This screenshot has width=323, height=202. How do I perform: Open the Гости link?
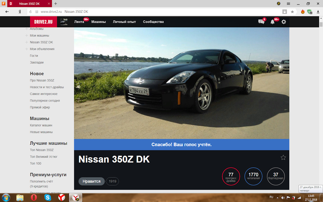(34, 56)
